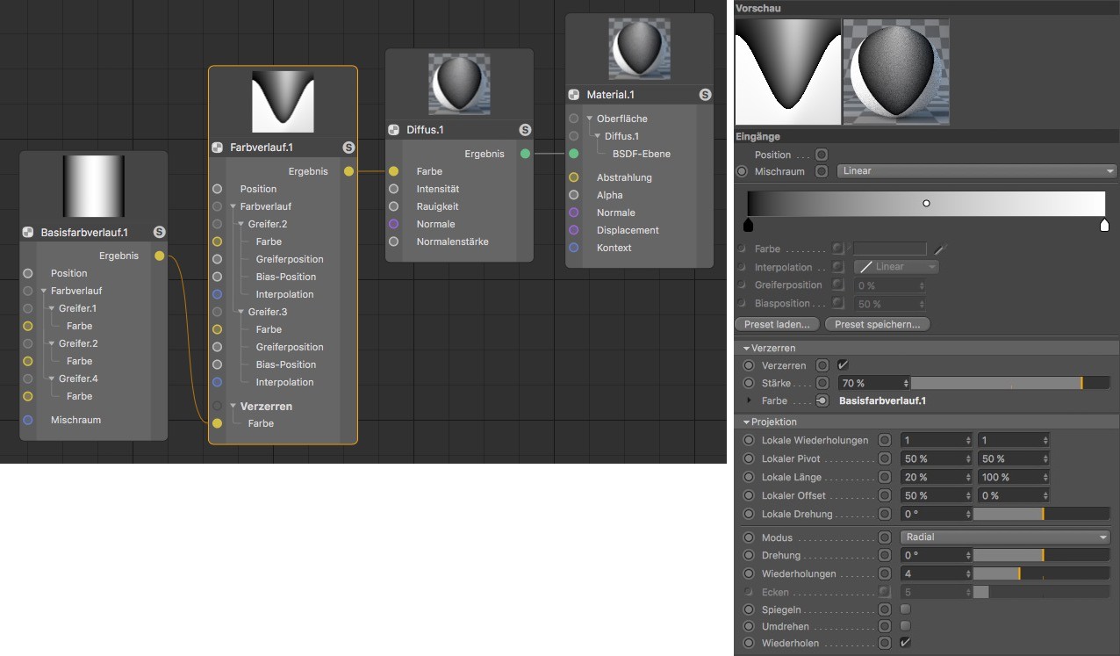This screenshot has width=1120, height=656.
Task: Click the Preset laden... button
Action: 777,324
